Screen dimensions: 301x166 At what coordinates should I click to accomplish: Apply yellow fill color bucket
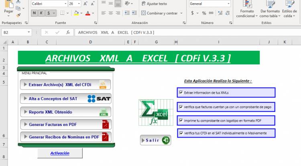tap(76, 13)
